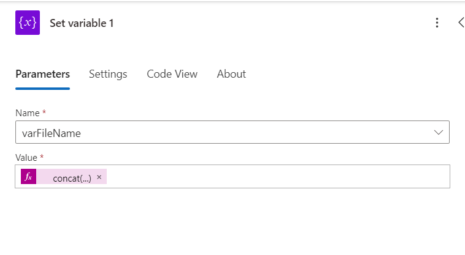Click the concat(...) expression token
The height and width of the screenshot is (255, 465).
tap(72, 178)
